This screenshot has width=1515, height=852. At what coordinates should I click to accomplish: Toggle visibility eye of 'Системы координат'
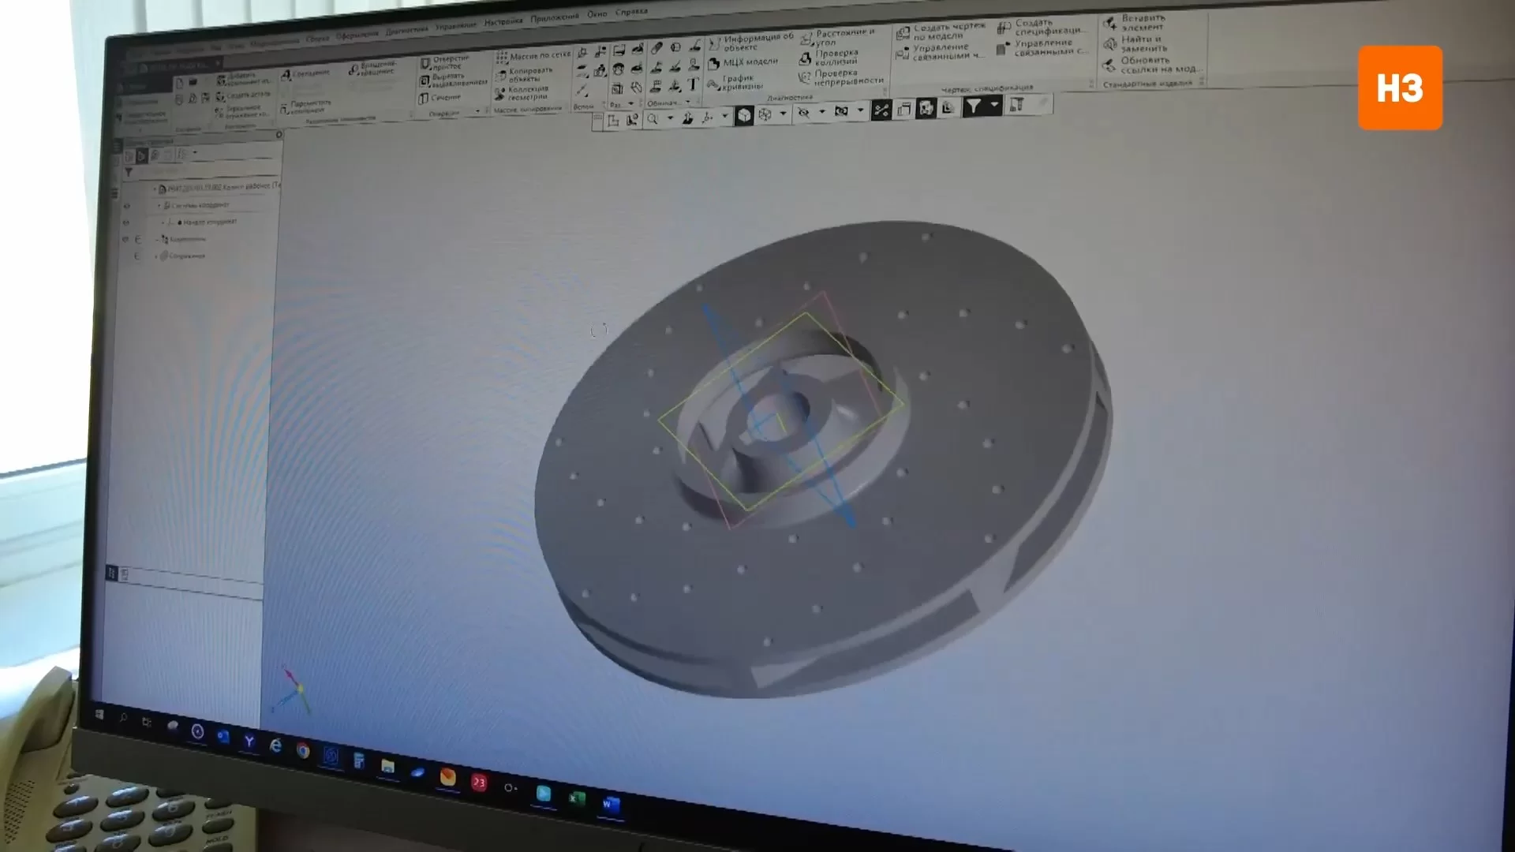126,206
